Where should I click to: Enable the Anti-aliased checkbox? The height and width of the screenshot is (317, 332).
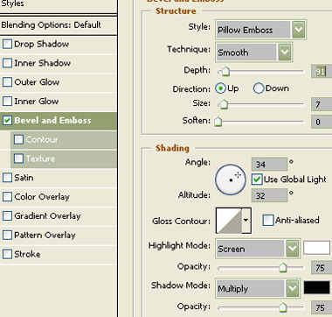coord(268,220)
